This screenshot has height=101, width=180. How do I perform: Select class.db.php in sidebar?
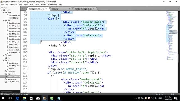pyautogui.click(x=14, y=18)
